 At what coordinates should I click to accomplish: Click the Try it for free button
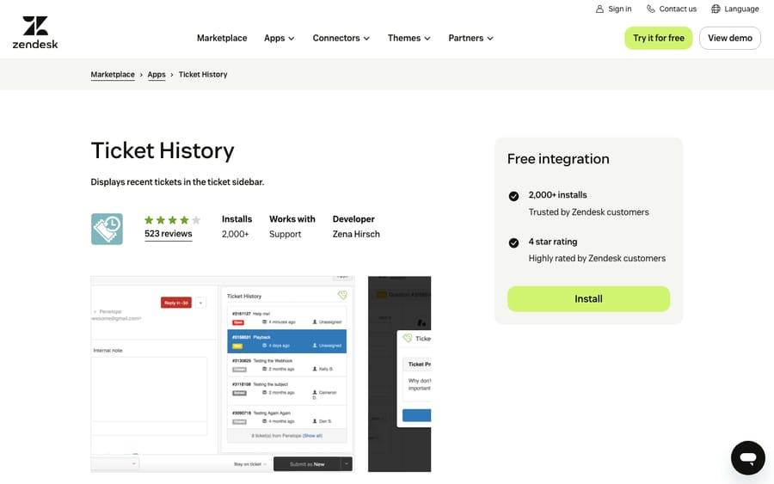659,38
